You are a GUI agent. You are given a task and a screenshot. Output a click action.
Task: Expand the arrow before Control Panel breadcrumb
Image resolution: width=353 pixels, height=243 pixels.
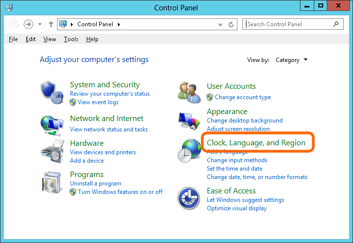coord(72,24)
